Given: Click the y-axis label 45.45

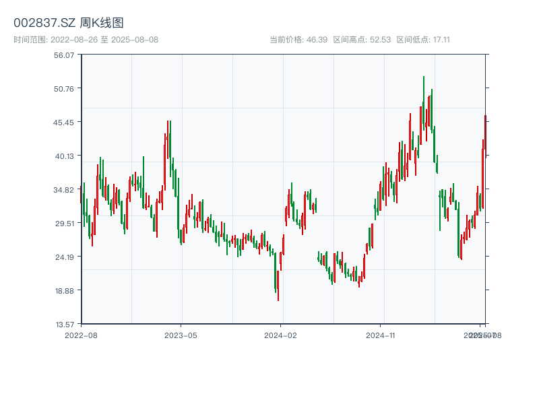Looking at the screenshot, I should point(63,123).
